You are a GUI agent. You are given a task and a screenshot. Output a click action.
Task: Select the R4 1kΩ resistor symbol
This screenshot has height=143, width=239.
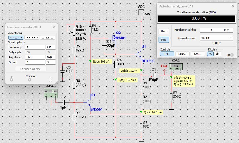pos(116,64)
